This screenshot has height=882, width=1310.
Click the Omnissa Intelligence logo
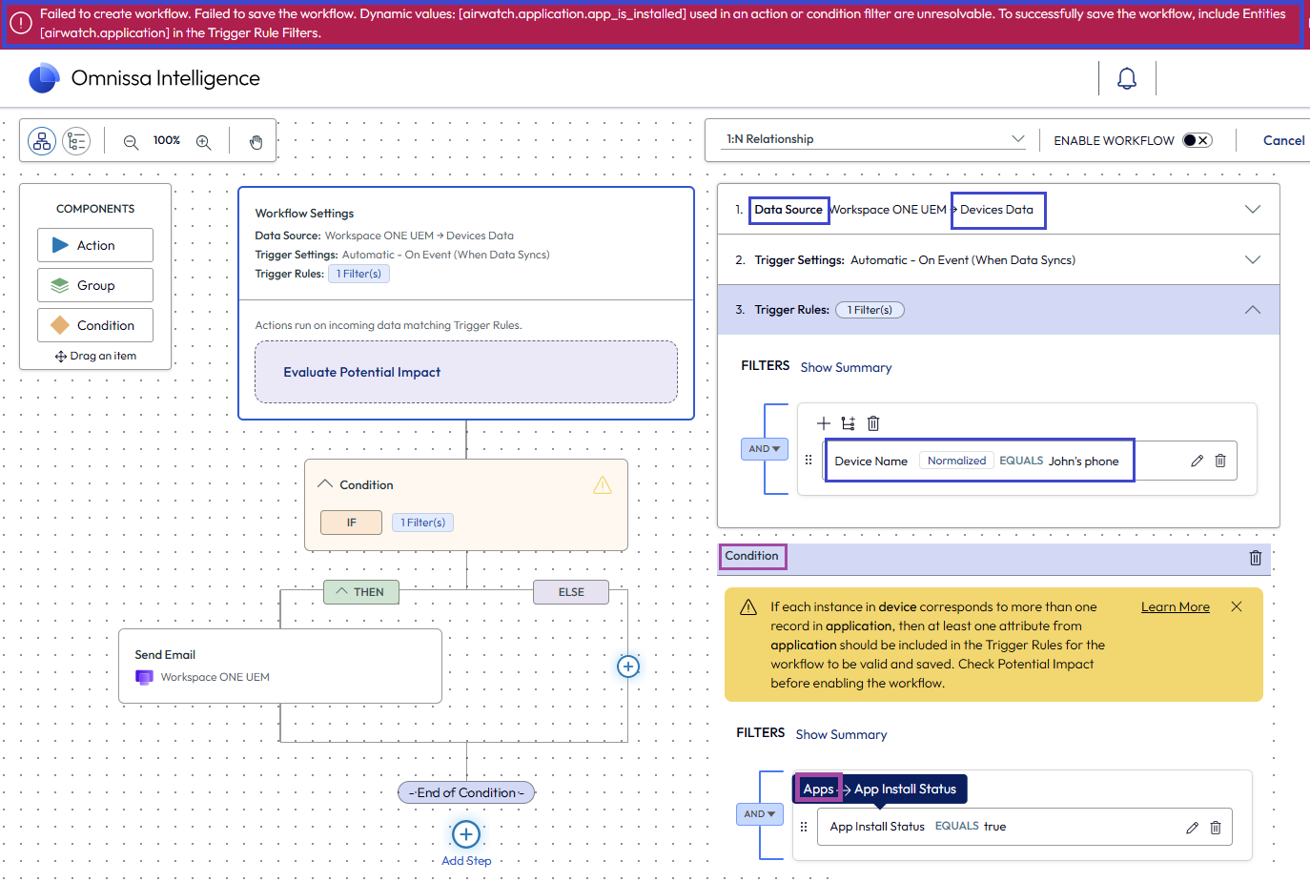(x=44, y=78)
